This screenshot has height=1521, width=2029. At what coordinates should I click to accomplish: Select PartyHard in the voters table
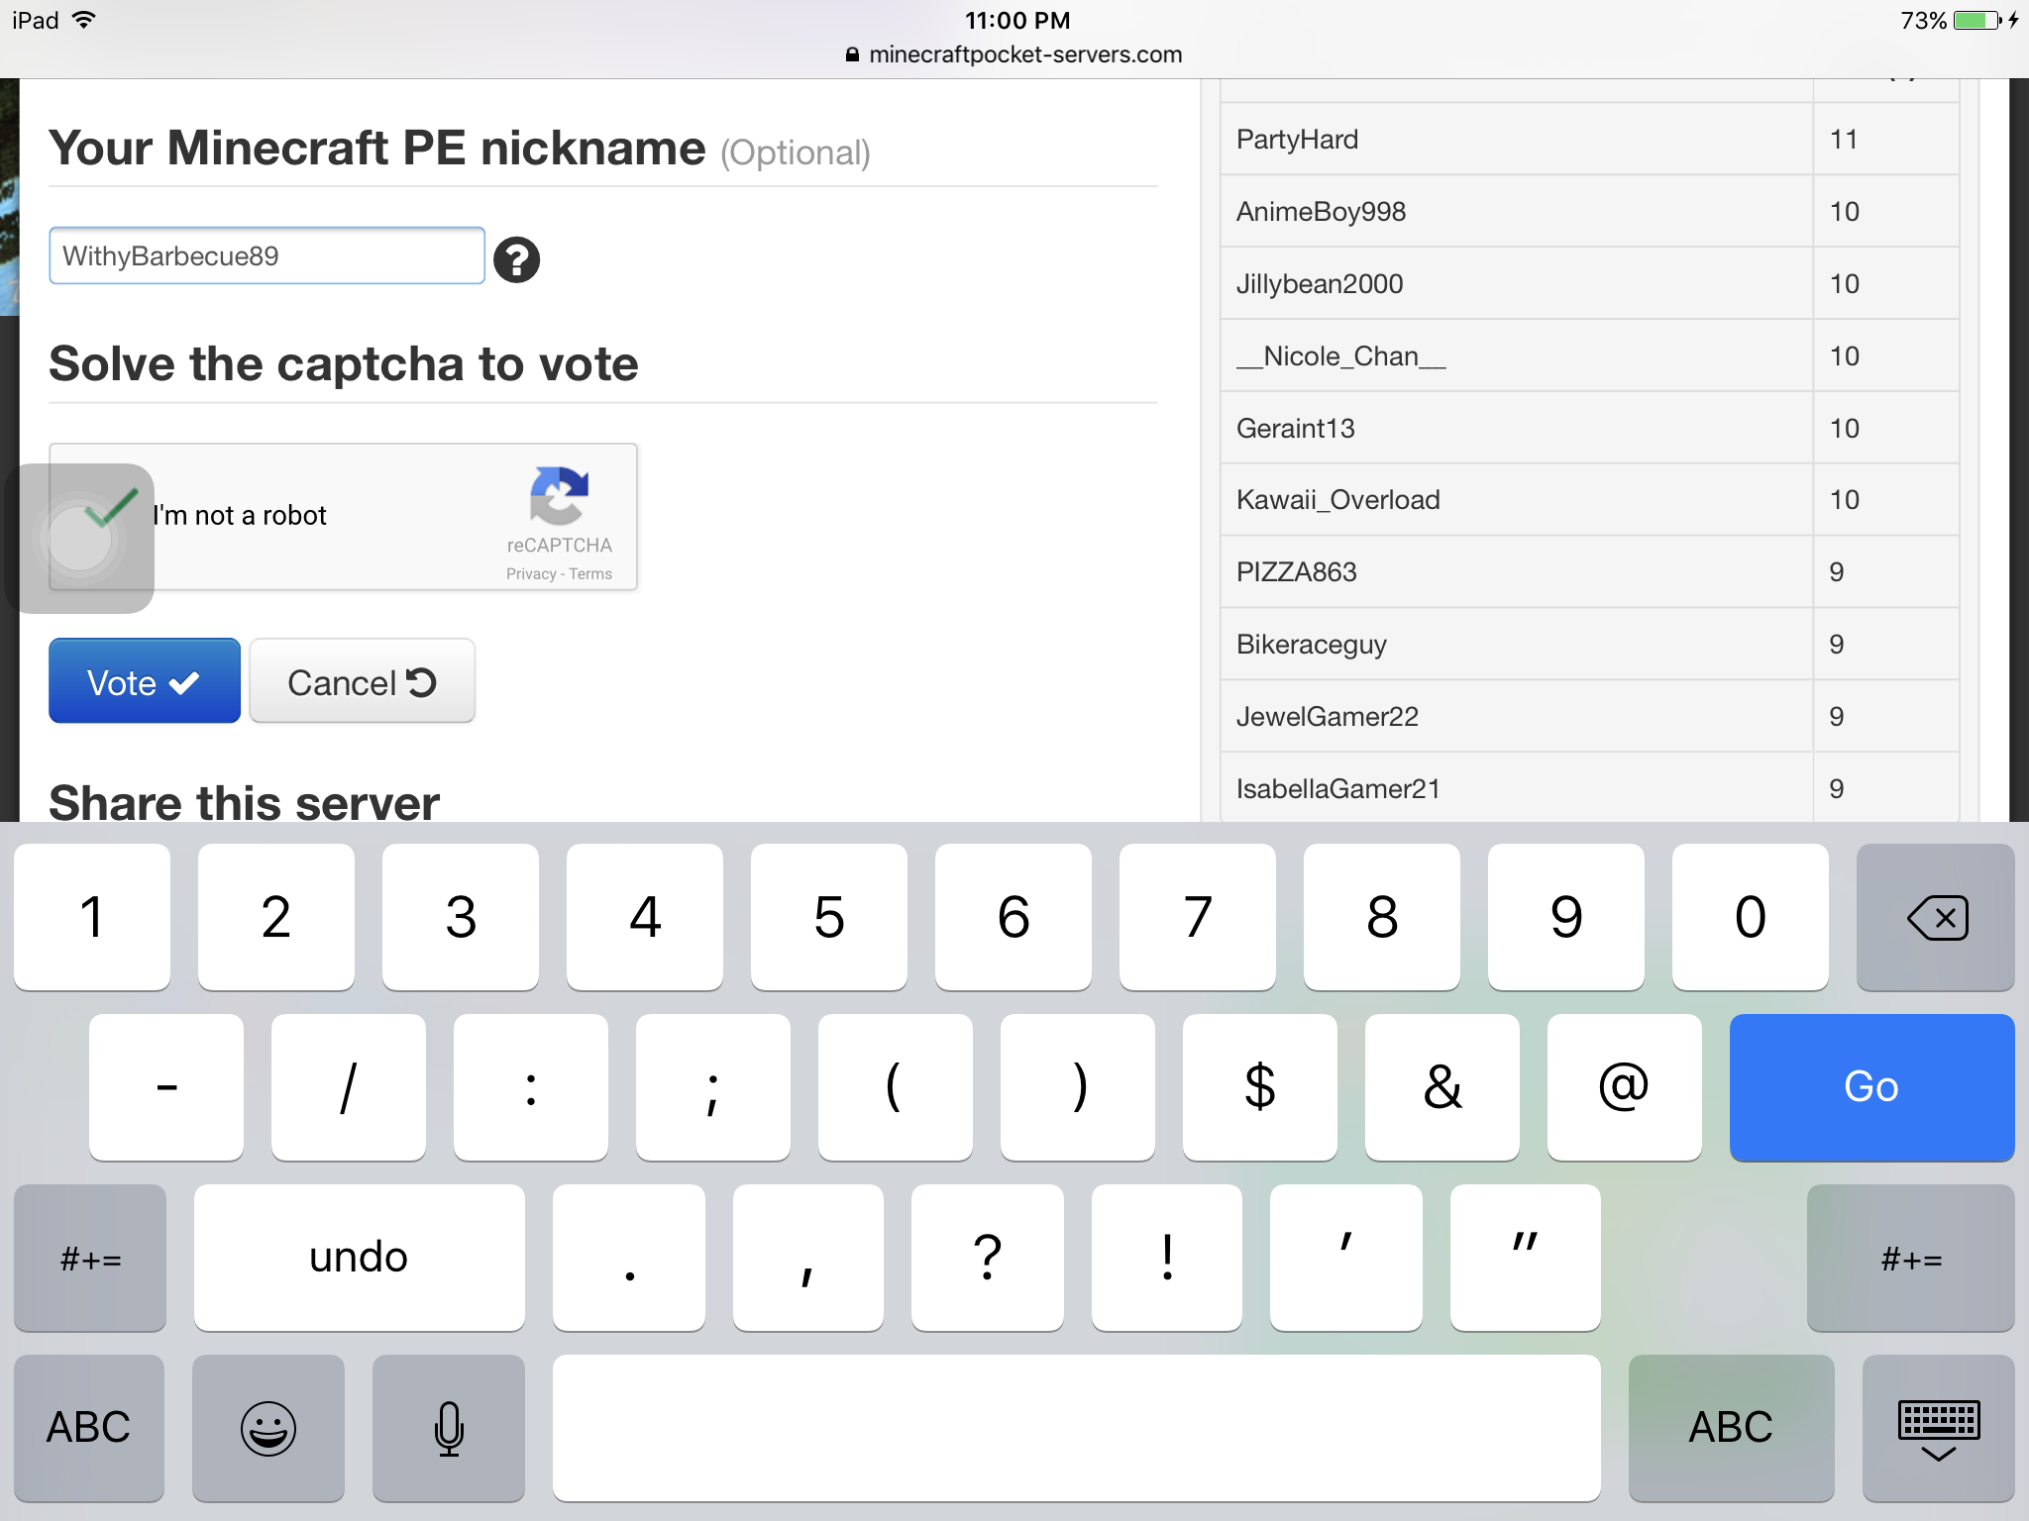pyautogui.click(x=1297, y=140)
